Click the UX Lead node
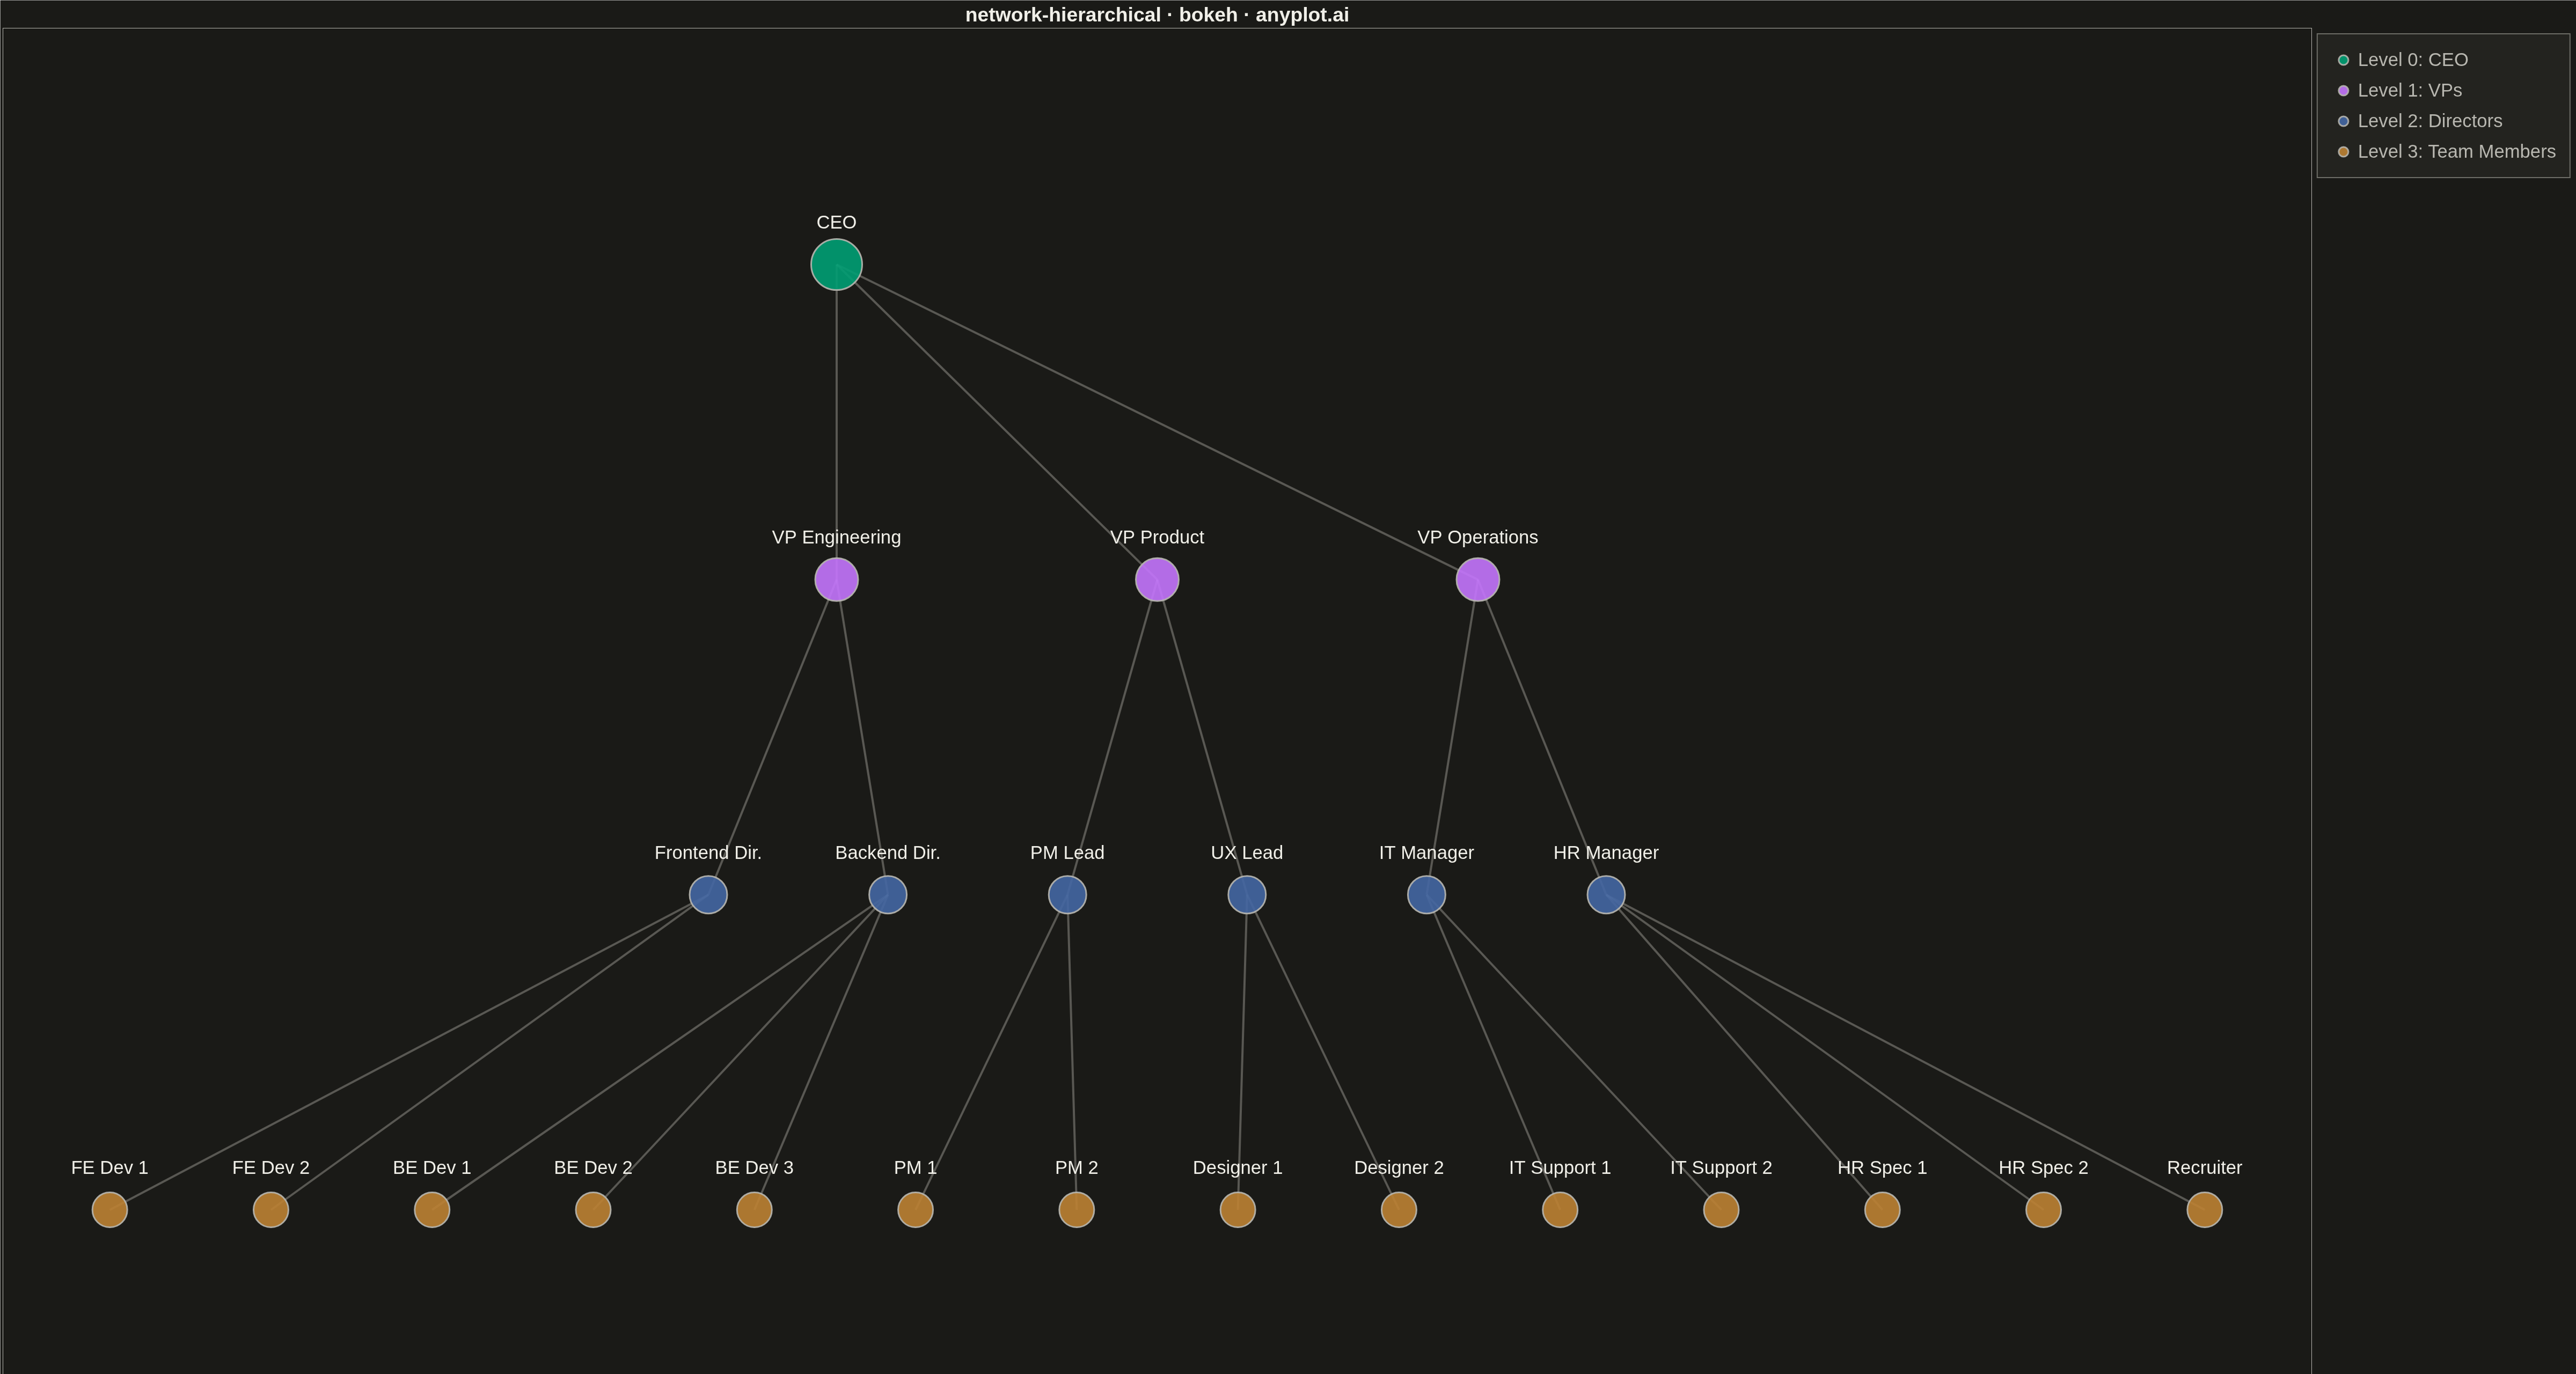 click(x=1246, y=895)
